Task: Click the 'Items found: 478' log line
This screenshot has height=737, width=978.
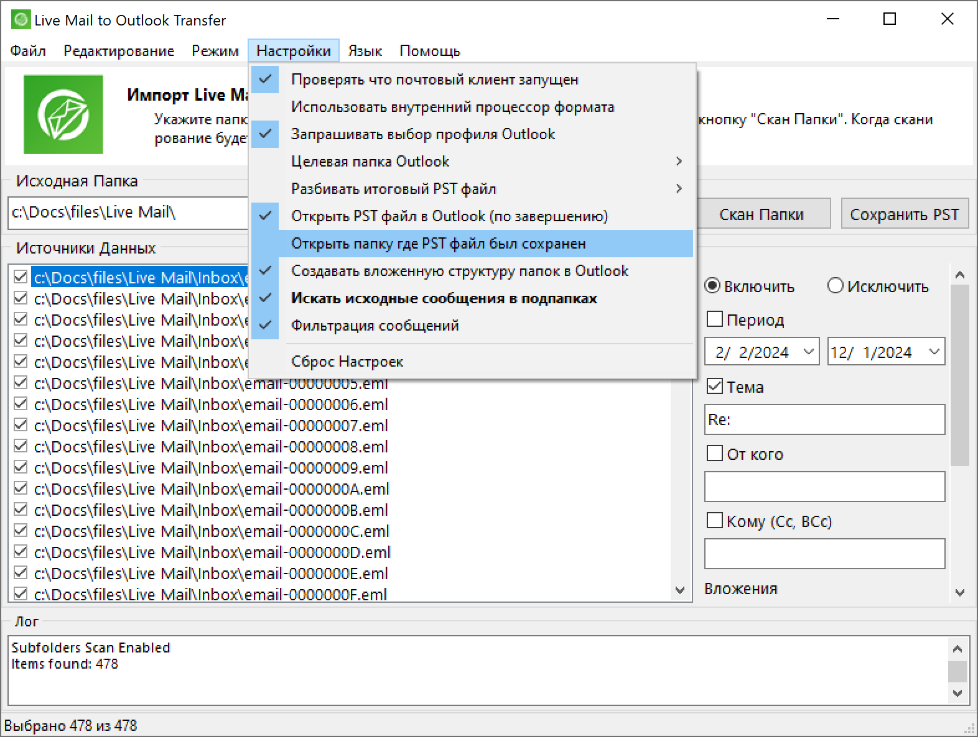Action: point(65,664)
